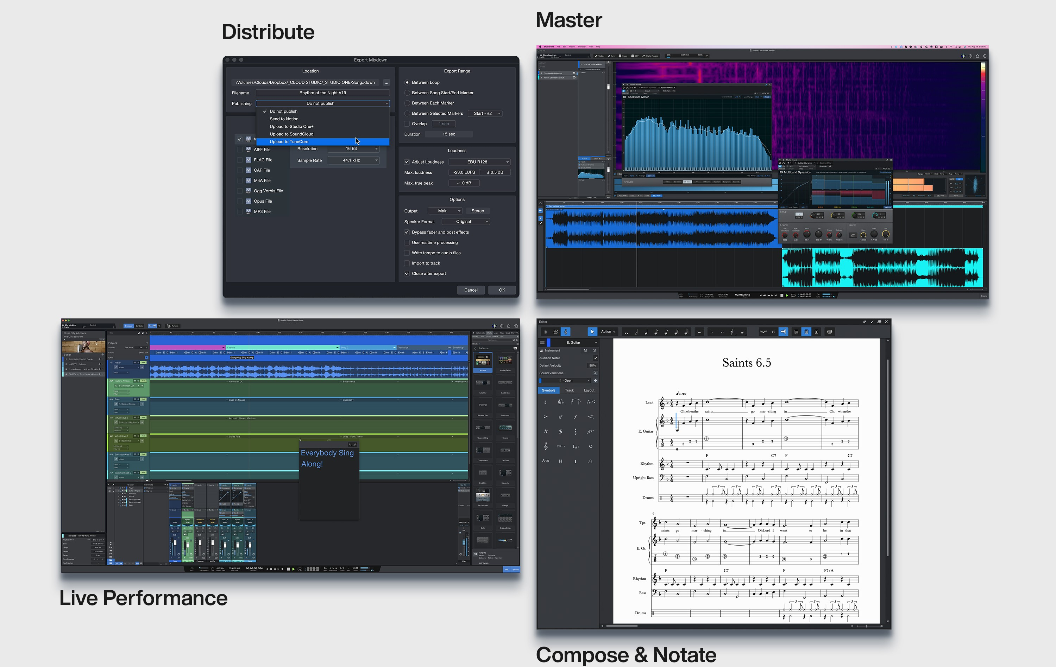
Task: Click the browse location ellipsis button
Action: tap(386, 82)
